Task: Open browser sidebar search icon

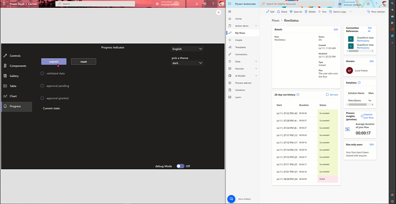Action: (392, 3)
